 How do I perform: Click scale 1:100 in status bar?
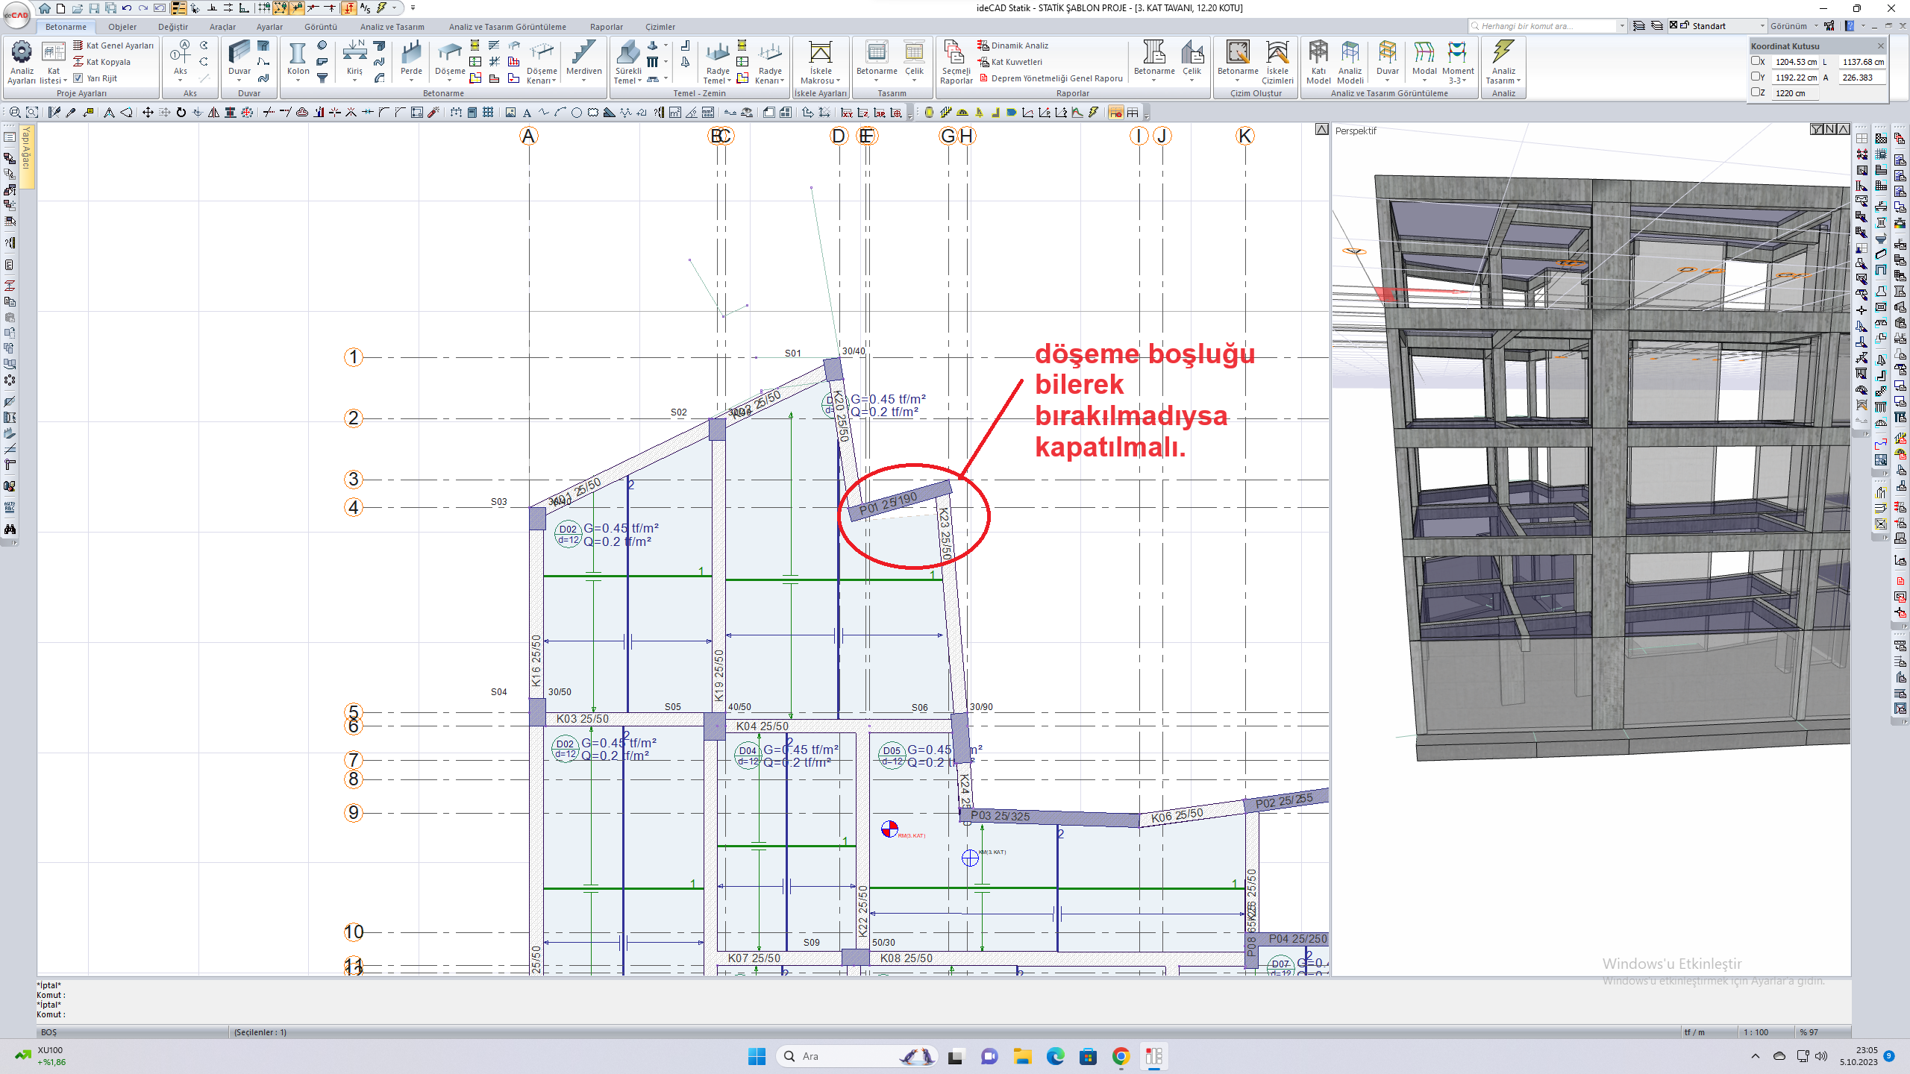click(1756, 1032)
